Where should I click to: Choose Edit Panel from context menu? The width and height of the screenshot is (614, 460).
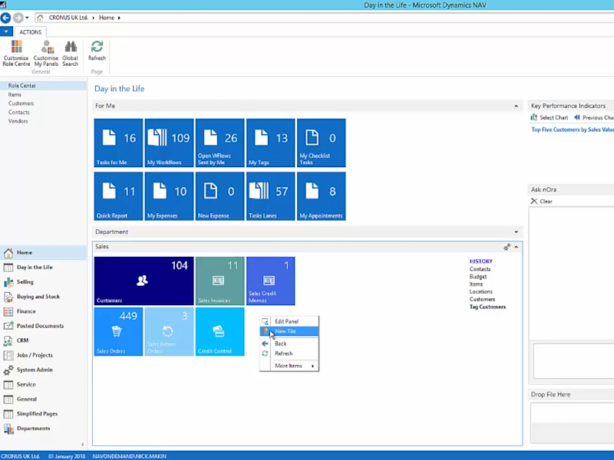289,321
